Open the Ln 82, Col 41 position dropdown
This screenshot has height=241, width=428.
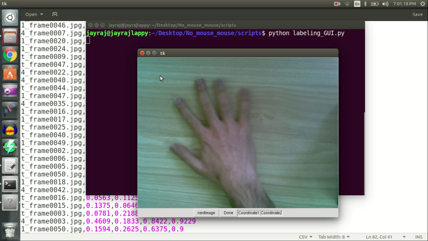tap(386, 237)
